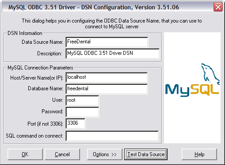Click the 'MySQL Connection Parameters' group heading
Screen dimensions: 225x165
[40, 68]
